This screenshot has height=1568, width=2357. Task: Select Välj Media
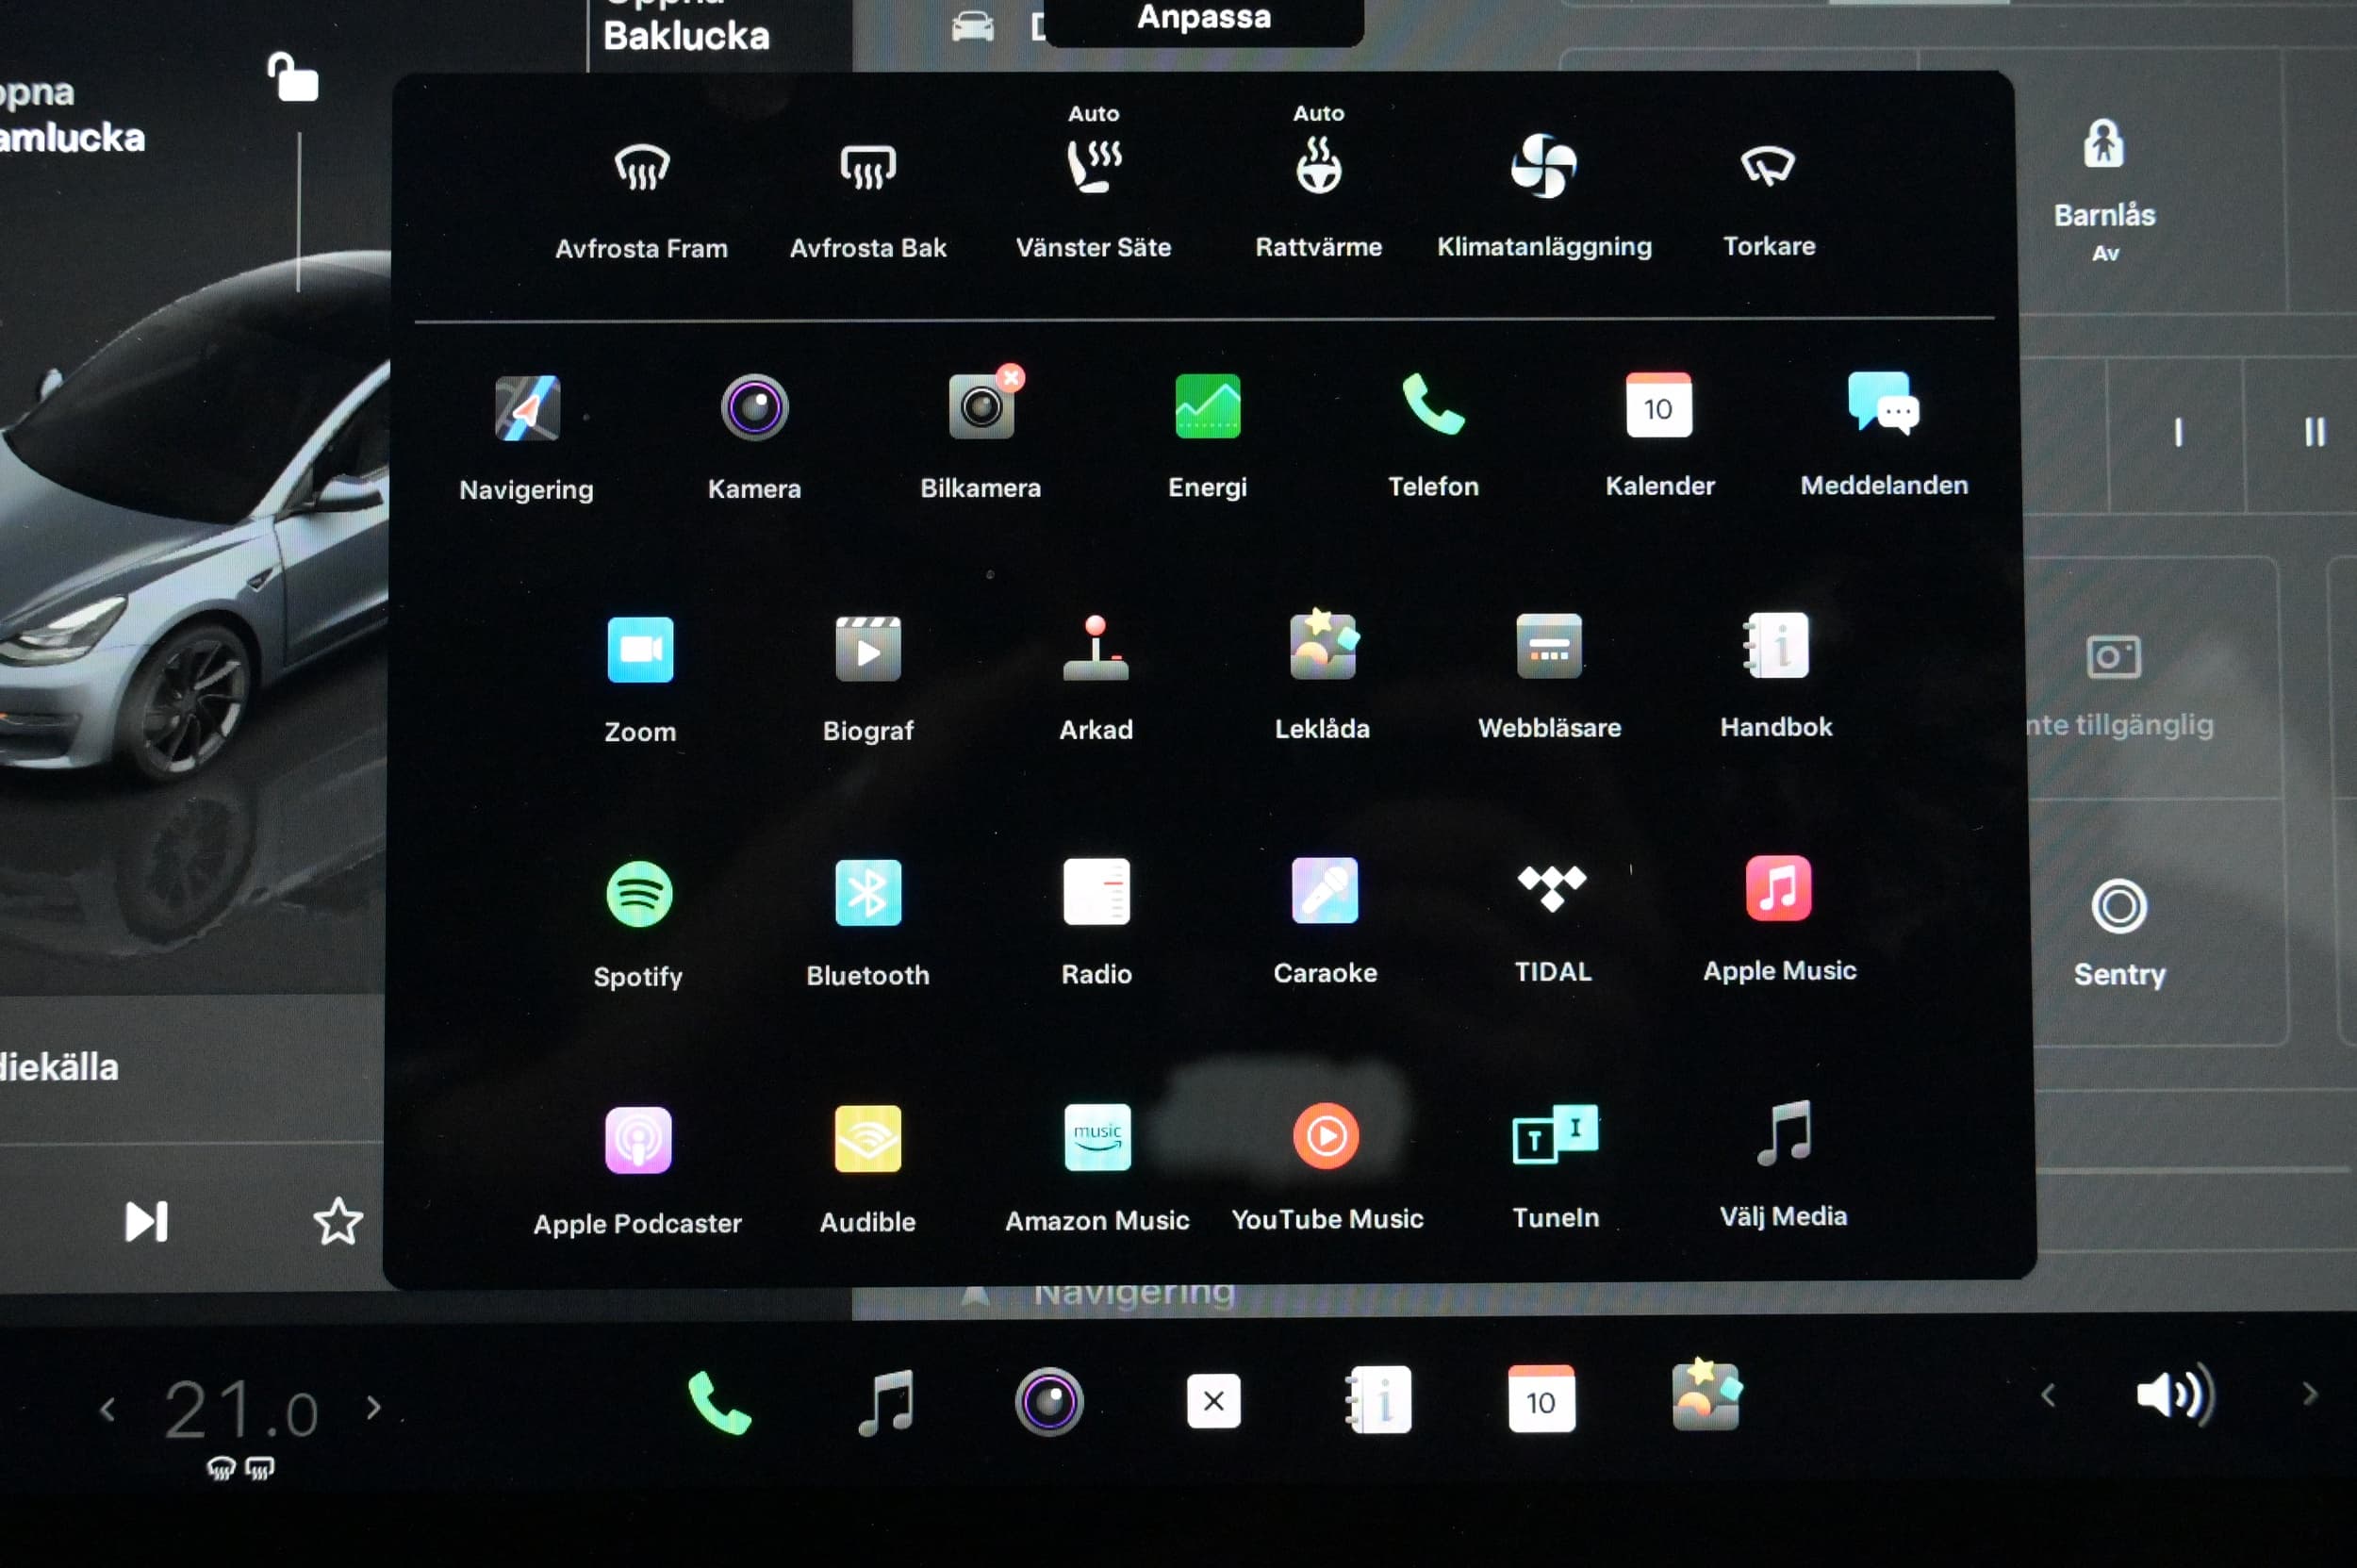(x=1785, y=1133)
